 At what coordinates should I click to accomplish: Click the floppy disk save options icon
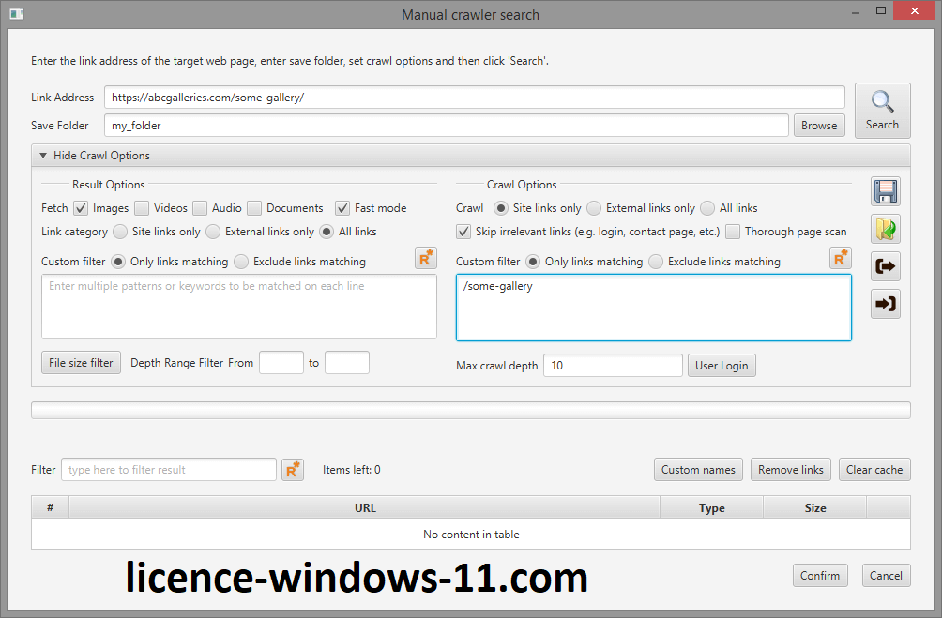coord(885,191)
